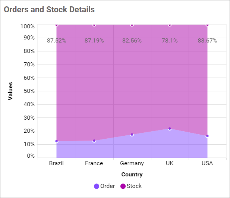230x198 pixels.
Task: Click the Stock data point for Brazil
Action: pyautogui.click(x=57, y=25)
